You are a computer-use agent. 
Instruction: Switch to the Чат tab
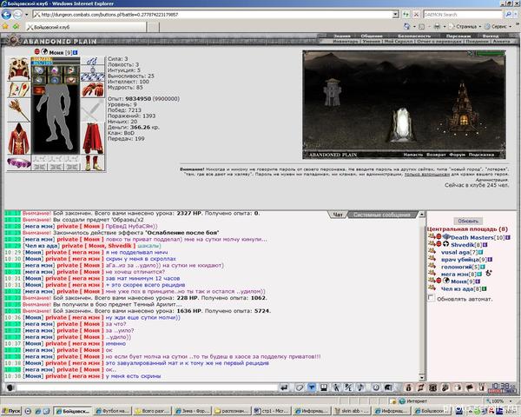click(338, 215)
